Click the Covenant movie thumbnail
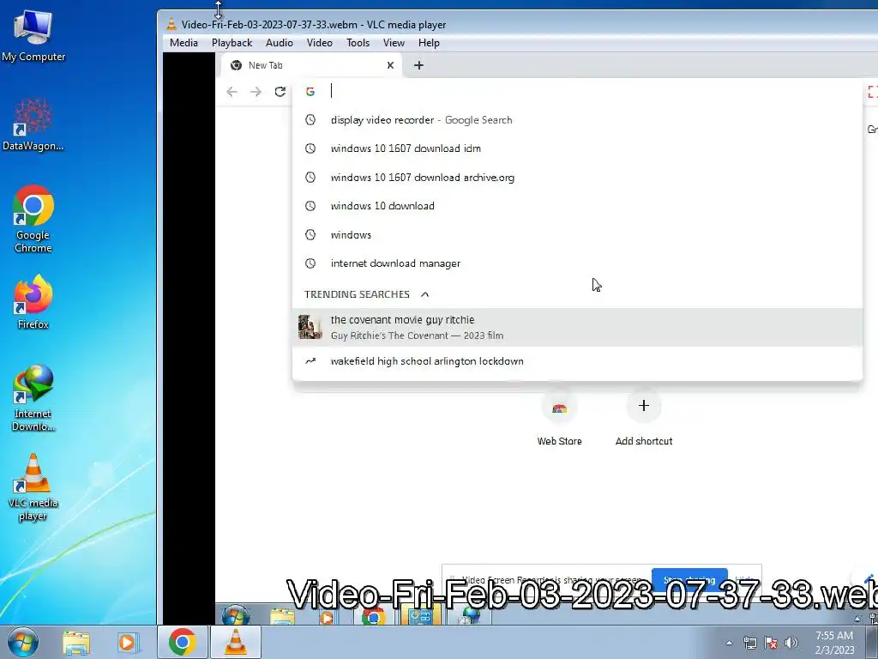This screenshot has height=659, width=878. pyautogui.click(x=310, y=327)
